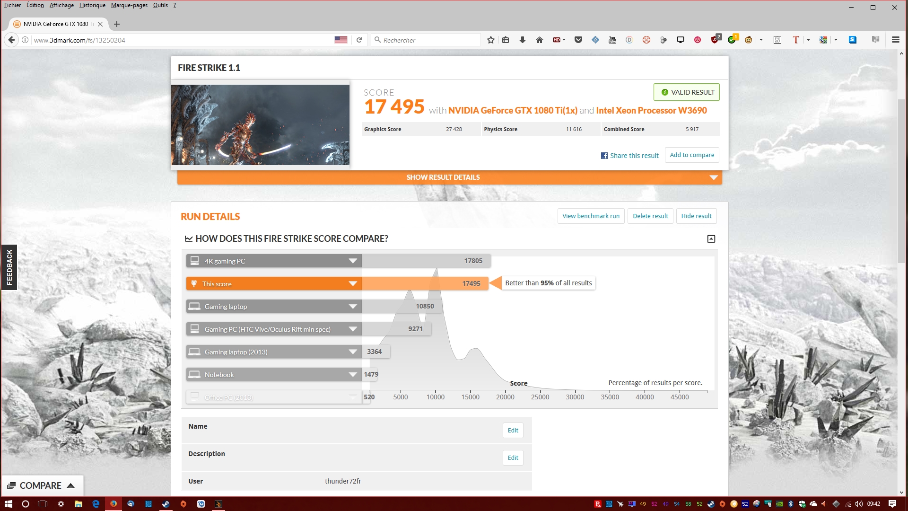Click the blue S extension icon
The width and height of the screenshot is (908, 511).
(853, 40)
